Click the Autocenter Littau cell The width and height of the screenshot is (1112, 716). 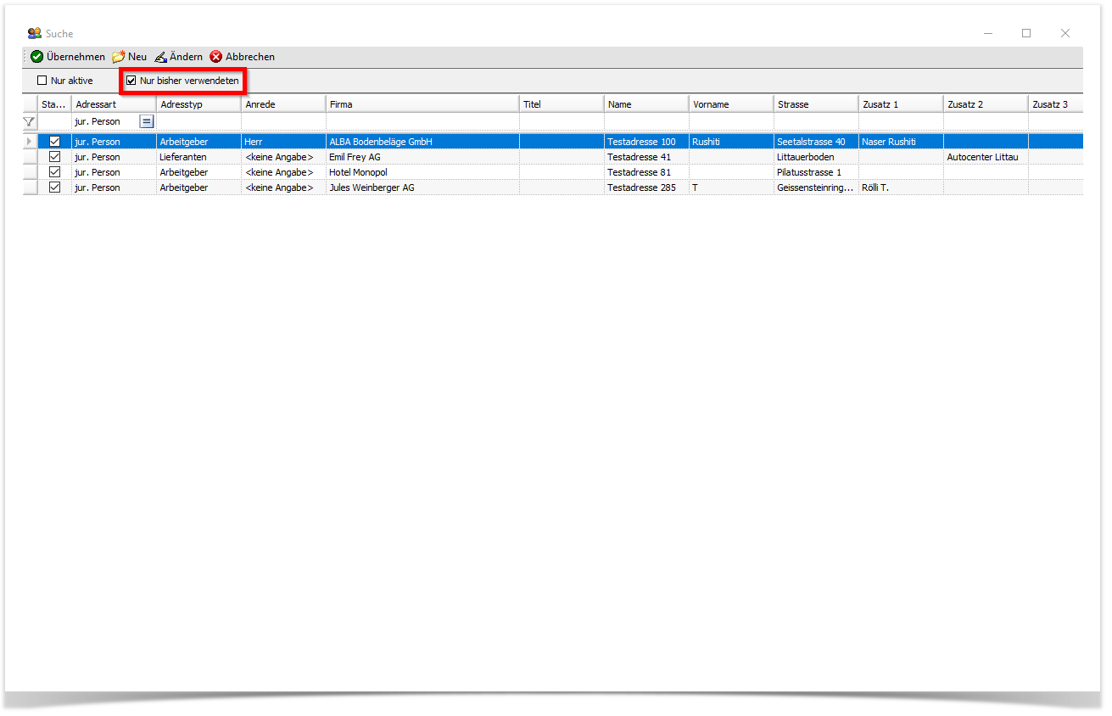pos(986,157)
